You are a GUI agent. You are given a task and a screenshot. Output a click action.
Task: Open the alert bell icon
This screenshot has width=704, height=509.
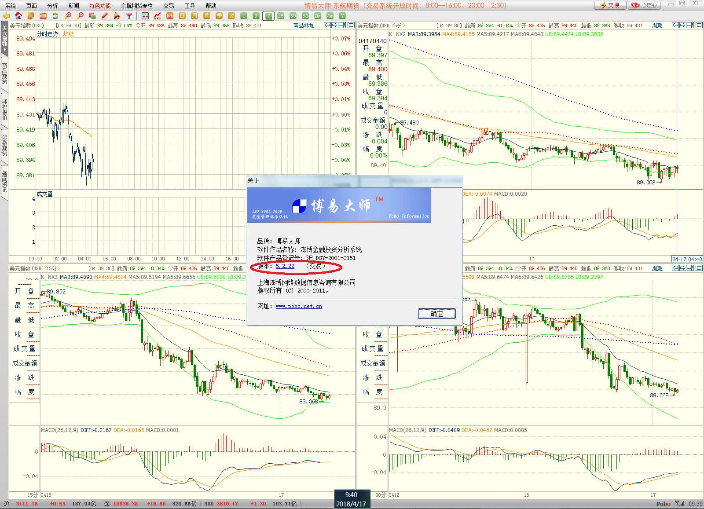pyautogui.click(x=117, y=16)
